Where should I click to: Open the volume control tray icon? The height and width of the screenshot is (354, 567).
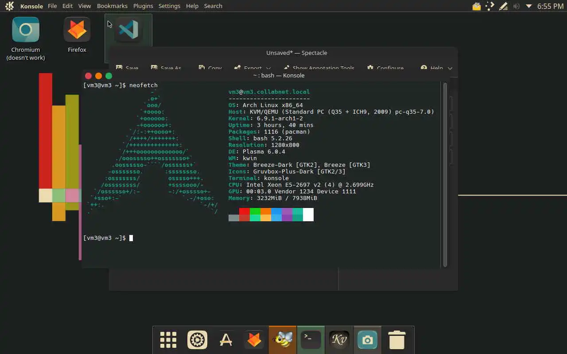pos(516,6)
